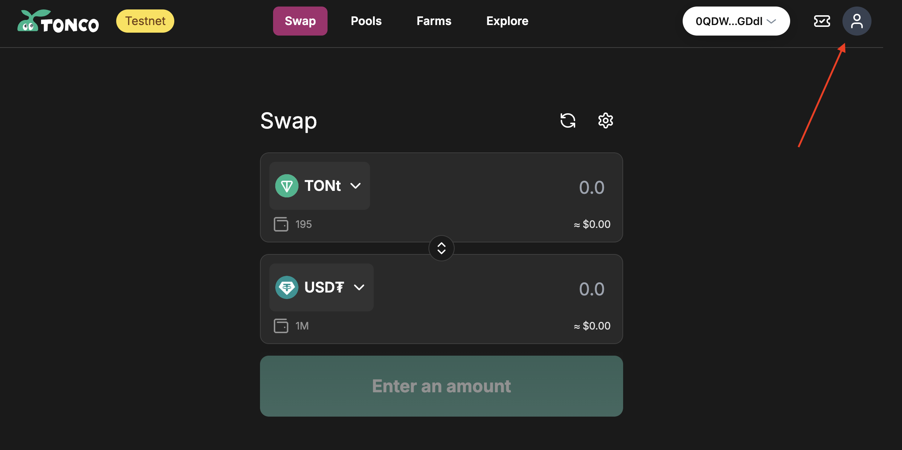
Task: Click 195 balance to use max
Action: click(304, 224)
